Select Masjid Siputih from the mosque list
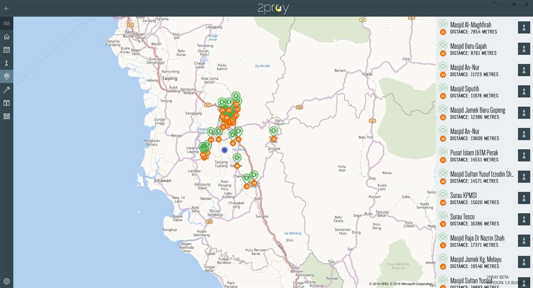The height and width of the screenshot is (288, 533). click(484, 92)
